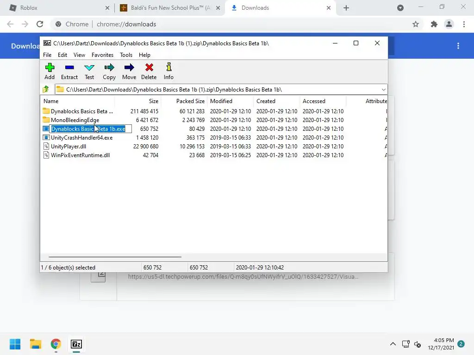Click the Chrome reload button
The height and width of the screenshot is (355, 474).
(x=40, y=24)
